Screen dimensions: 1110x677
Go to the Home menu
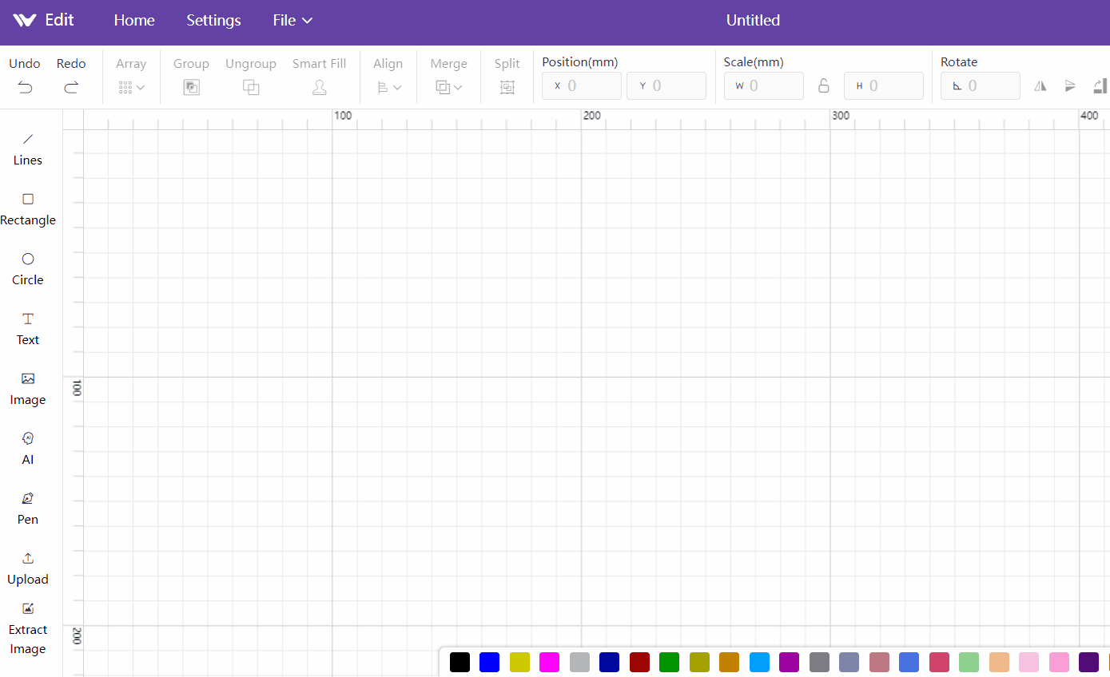[x=134, y=21]
